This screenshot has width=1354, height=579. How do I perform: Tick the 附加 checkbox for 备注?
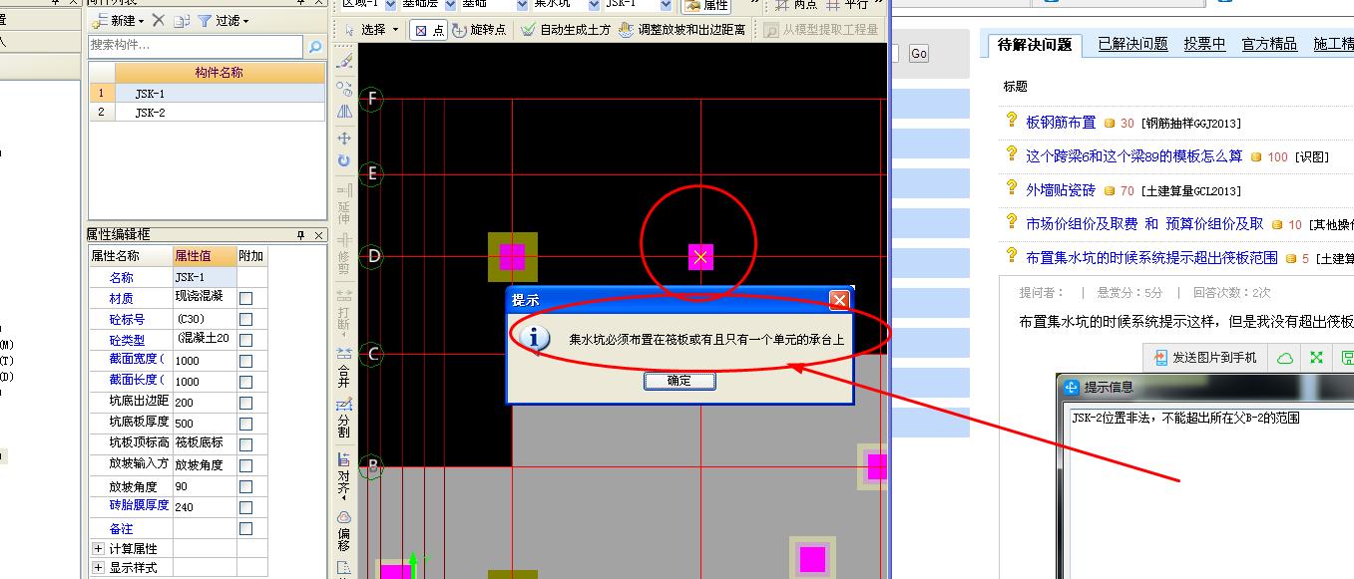pyautogui.click(x=246, y=528)
